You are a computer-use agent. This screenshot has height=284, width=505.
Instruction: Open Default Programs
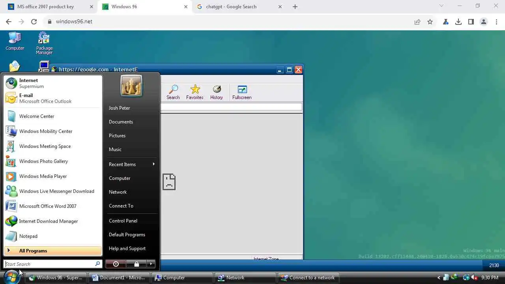coord(127,235)
